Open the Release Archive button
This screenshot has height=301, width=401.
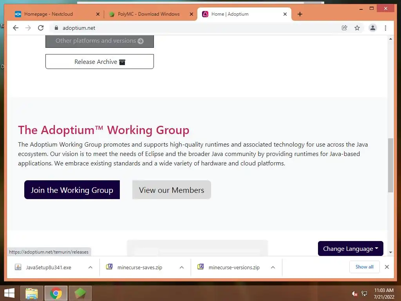(x=99, y=62)
